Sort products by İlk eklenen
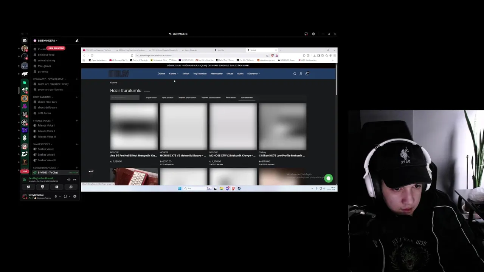Image resolution: width=484 pixels, height=272 pixels. (231, 97)
